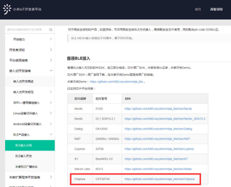Open the ST SDK GitHub link
This screenshot has height=187, width=231.
[156, 159]
